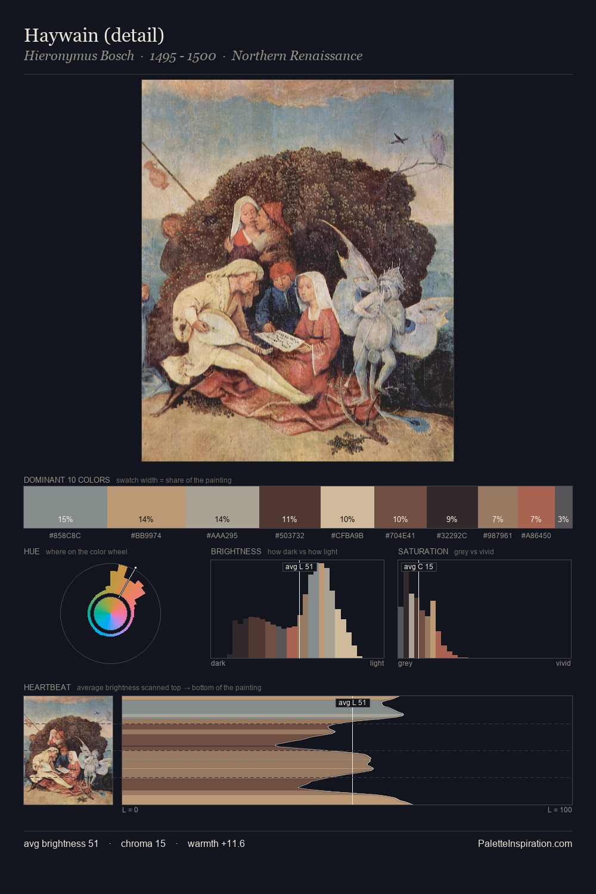Click the small Heartbeat painting thumbnail
Screen dimensions: 596x894
[x=68, y=750]
